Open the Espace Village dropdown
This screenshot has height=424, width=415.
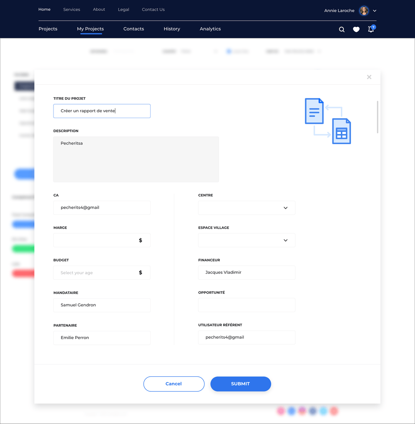click(247, 240)
